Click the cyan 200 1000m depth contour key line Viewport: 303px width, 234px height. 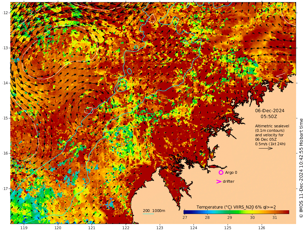pyautogui.click(x=148, y=214)
